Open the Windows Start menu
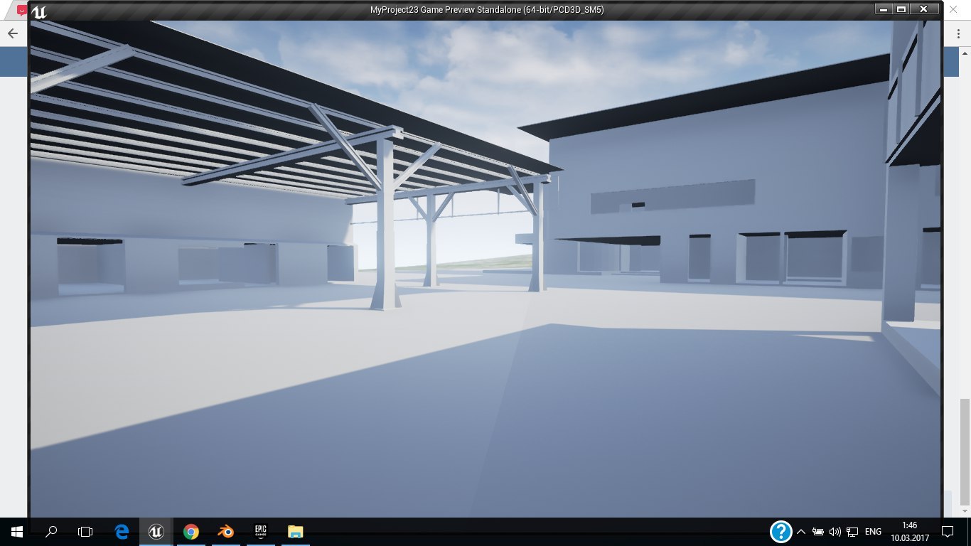 (16, 531)
